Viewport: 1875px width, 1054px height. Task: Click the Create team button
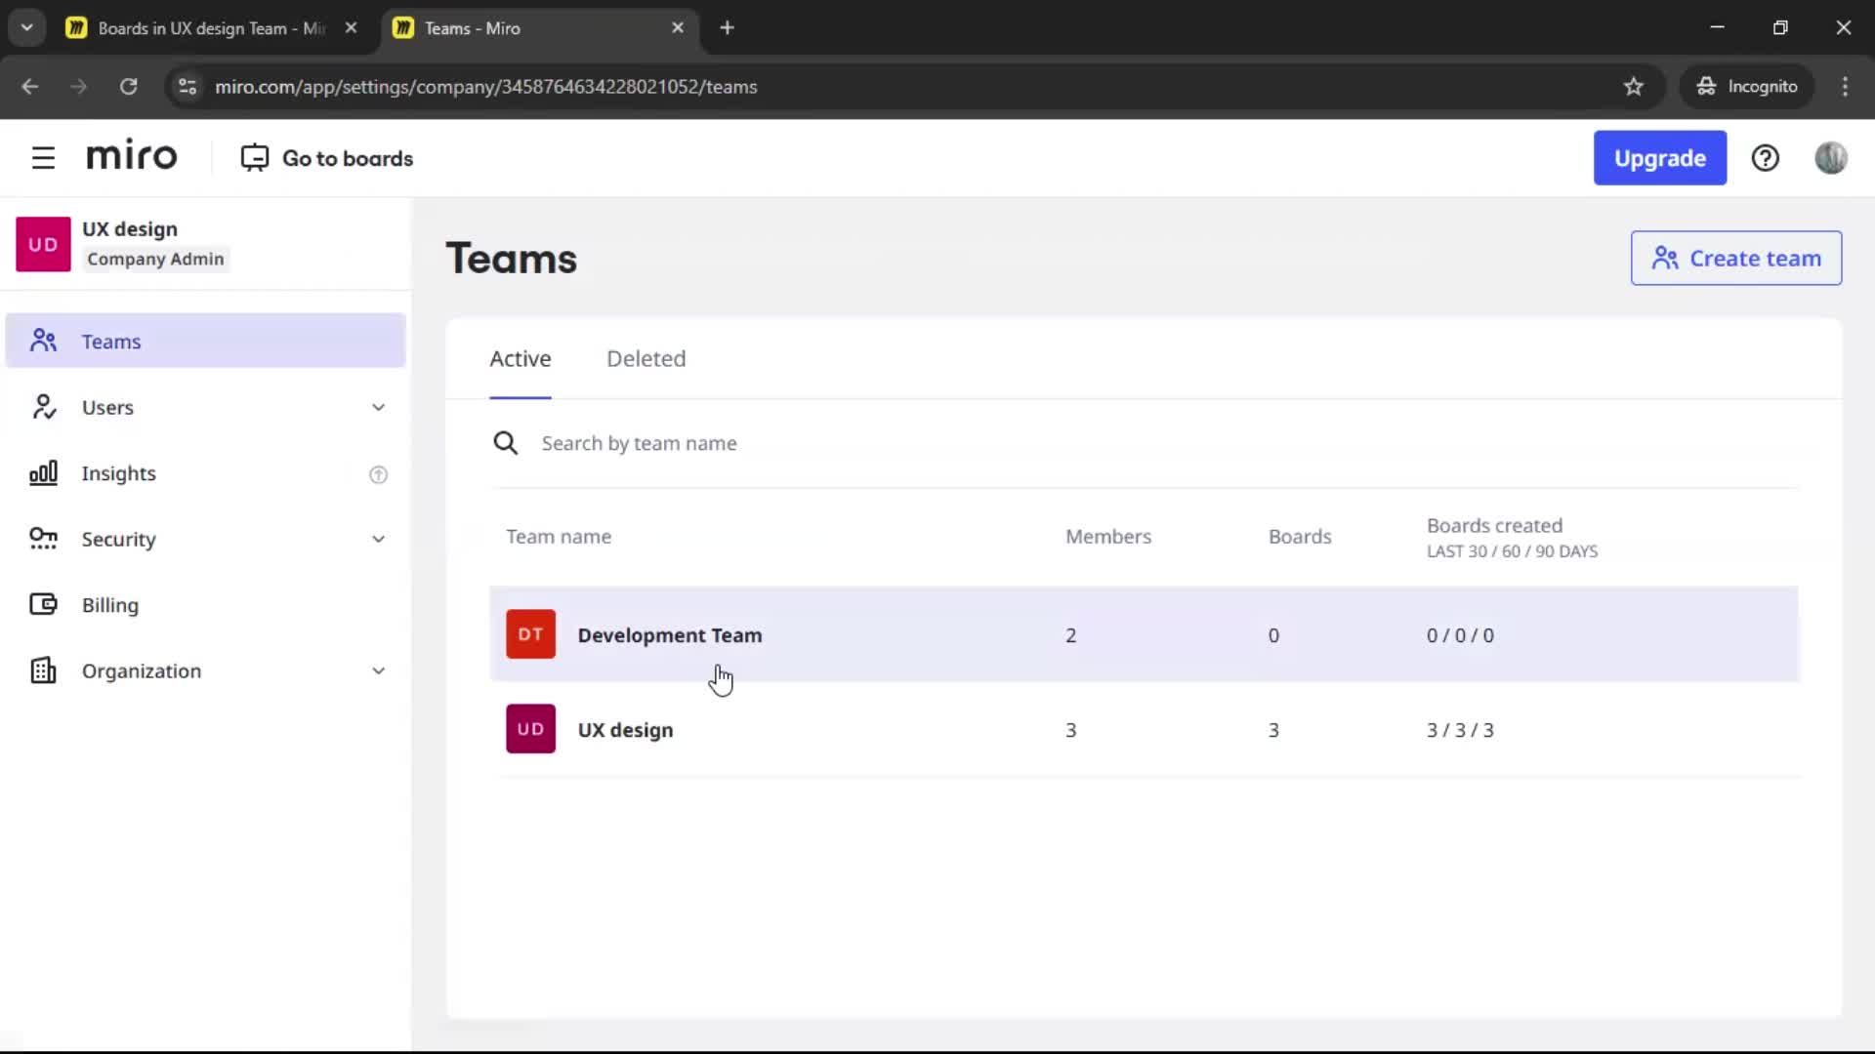pos(1736,259)
